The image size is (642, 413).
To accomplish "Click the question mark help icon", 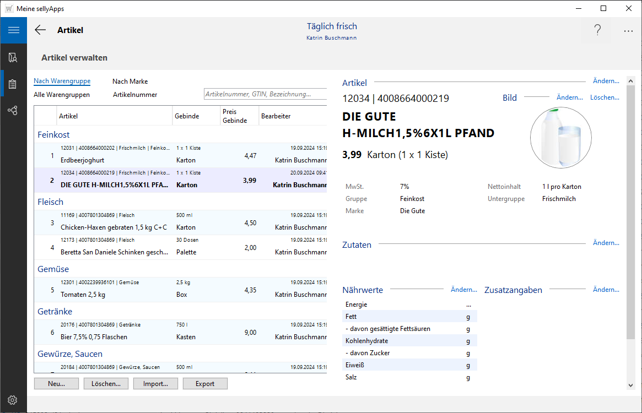I will pos(597,30).
